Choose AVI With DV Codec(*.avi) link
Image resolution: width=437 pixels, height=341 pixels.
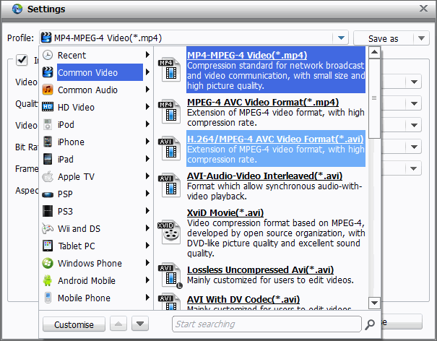click(x=243, y=299)
